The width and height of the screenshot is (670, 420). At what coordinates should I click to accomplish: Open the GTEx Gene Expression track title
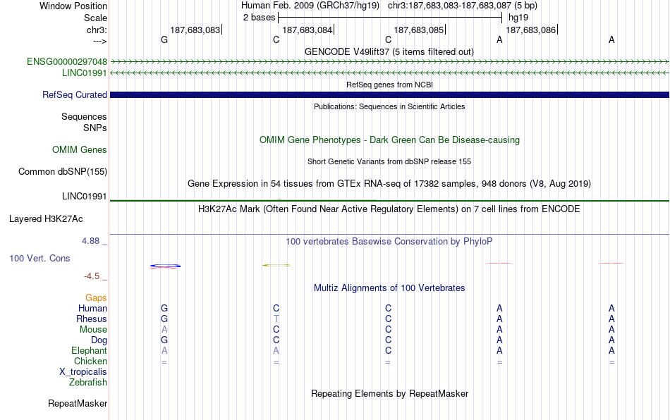click(x=389, y=183)
